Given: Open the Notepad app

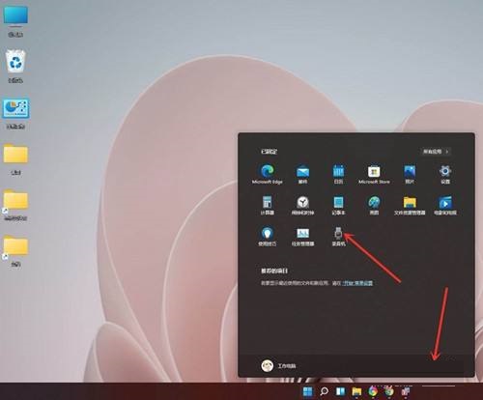Looking at the screenshot, I should tap(338, 205).
